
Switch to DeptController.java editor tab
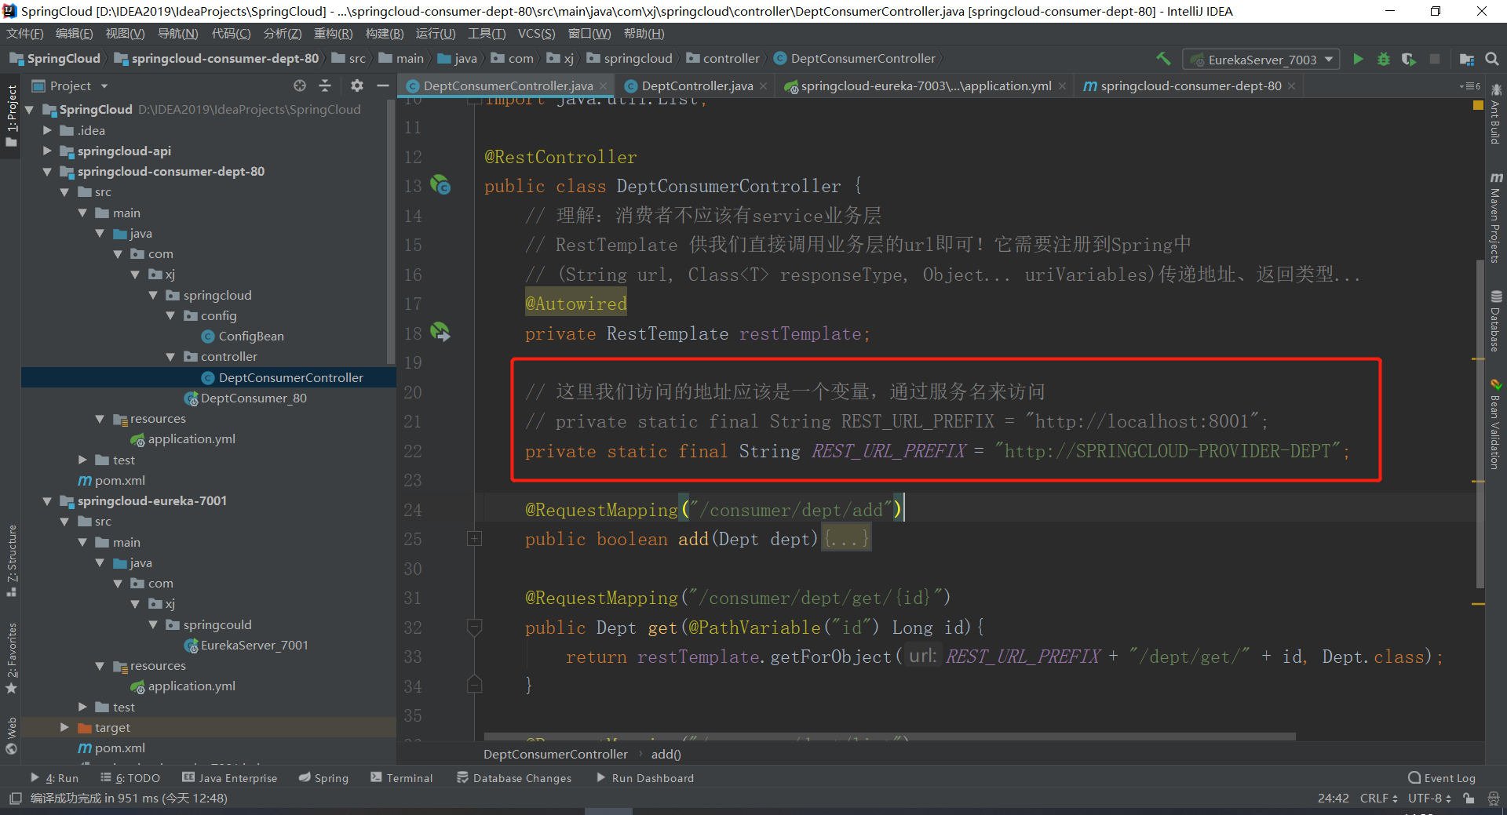pos(696,86)
